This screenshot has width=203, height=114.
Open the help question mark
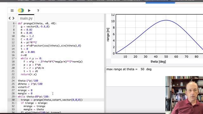pyautogui.click(x=38, y=11)
